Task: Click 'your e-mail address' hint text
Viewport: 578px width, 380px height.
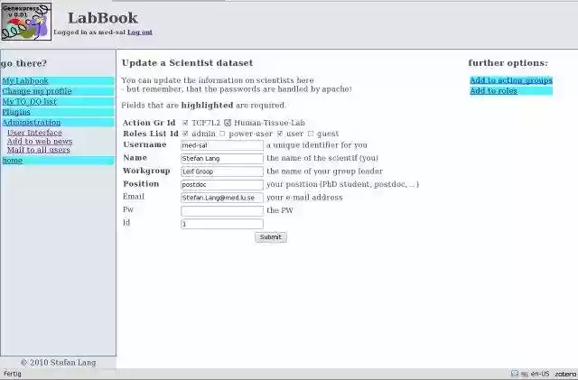Action: pyautogui.click(x=304, y=198)
